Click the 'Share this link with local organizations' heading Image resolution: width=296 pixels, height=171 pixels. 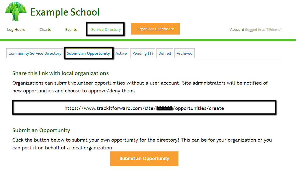[x=61, y=73]
